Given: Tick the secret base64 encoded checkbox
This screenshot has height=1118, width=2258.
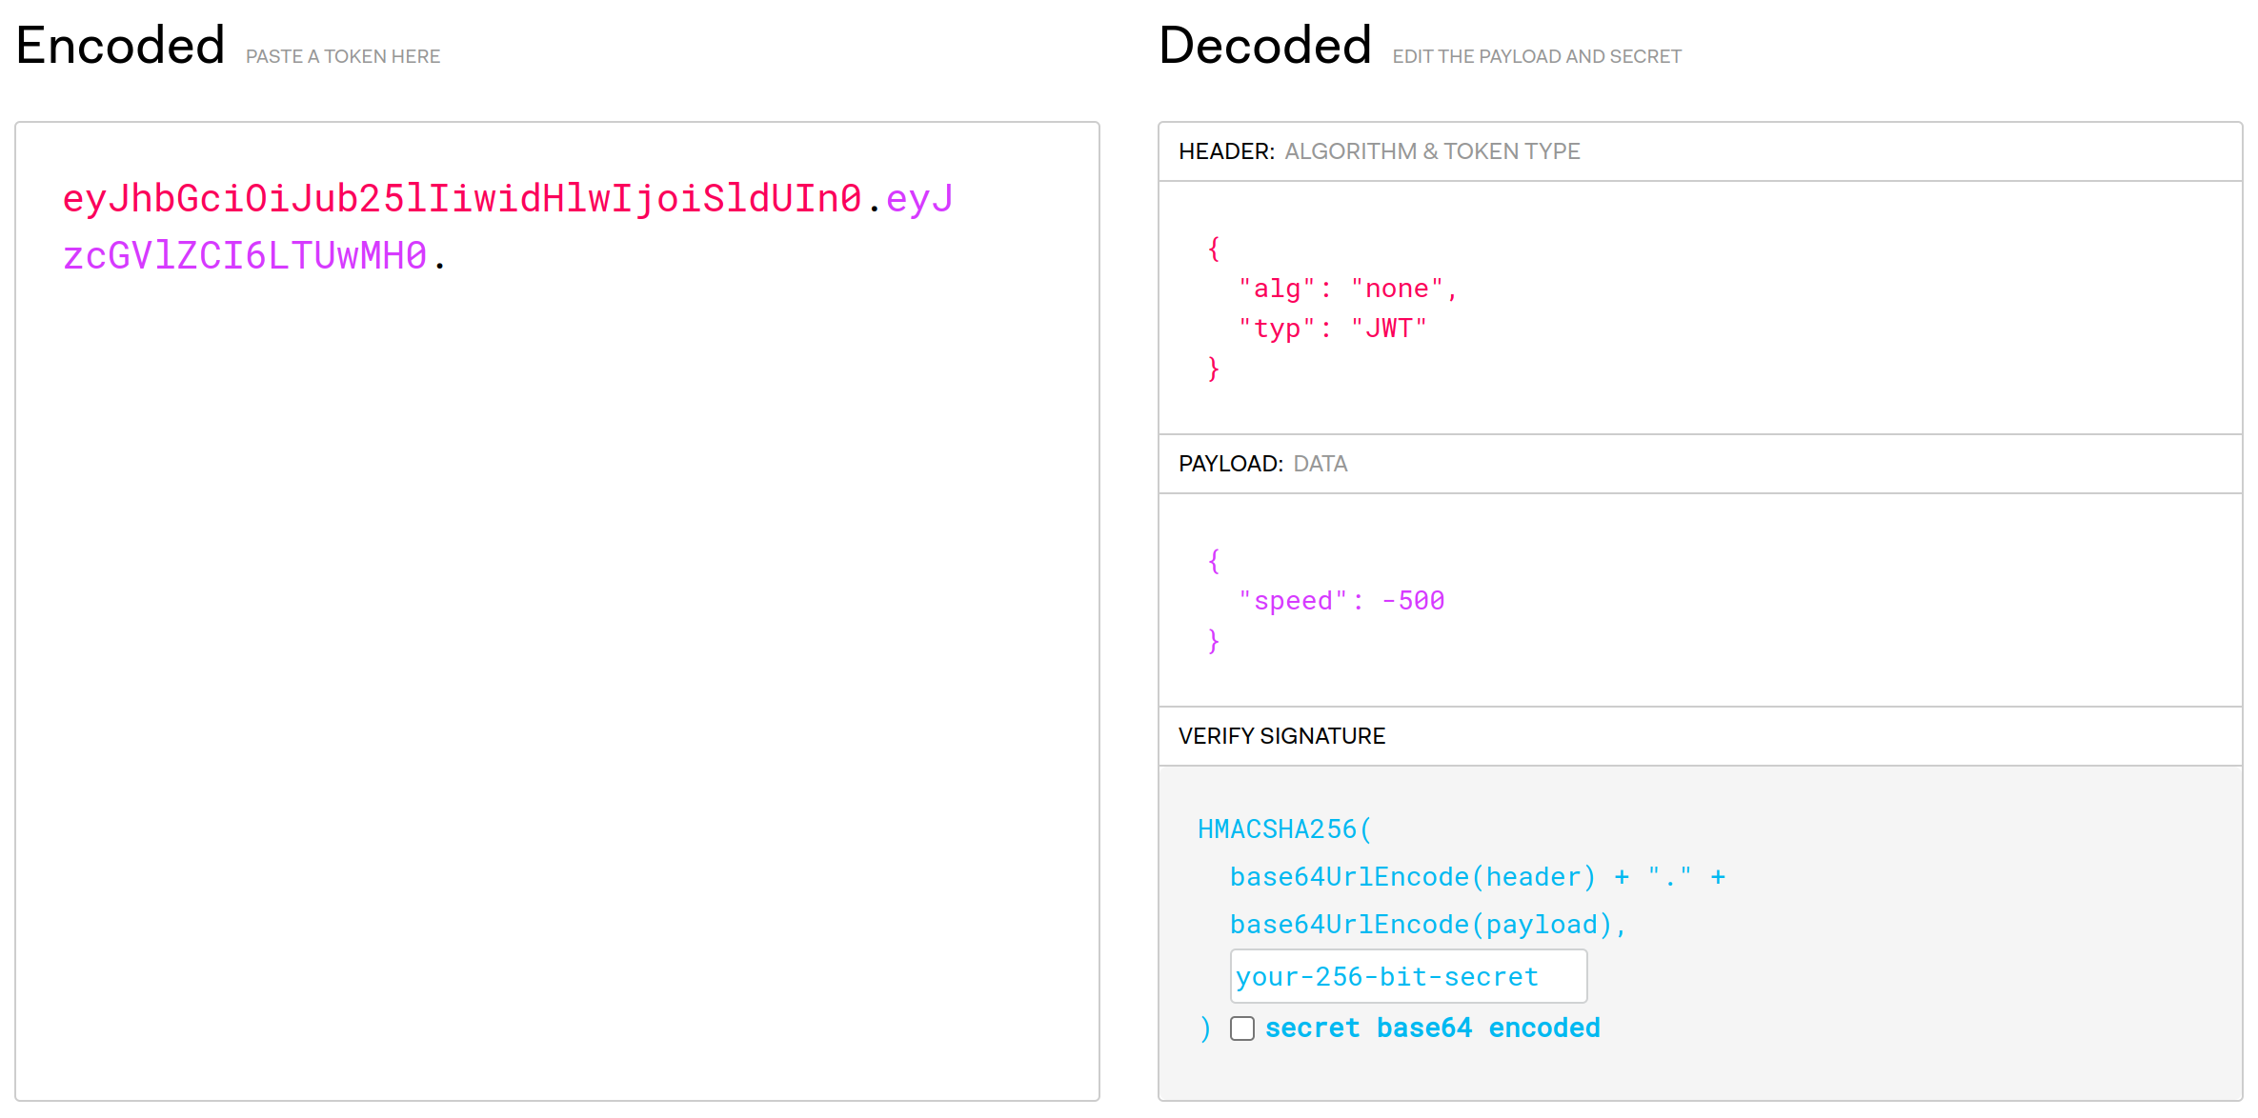Looking at the screenshot, I should (1241, 1028).
